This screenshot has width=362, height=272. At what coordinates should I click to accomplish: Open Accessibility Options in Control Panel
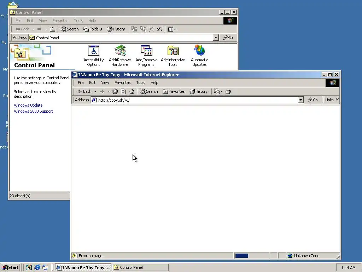click(93, 56)
